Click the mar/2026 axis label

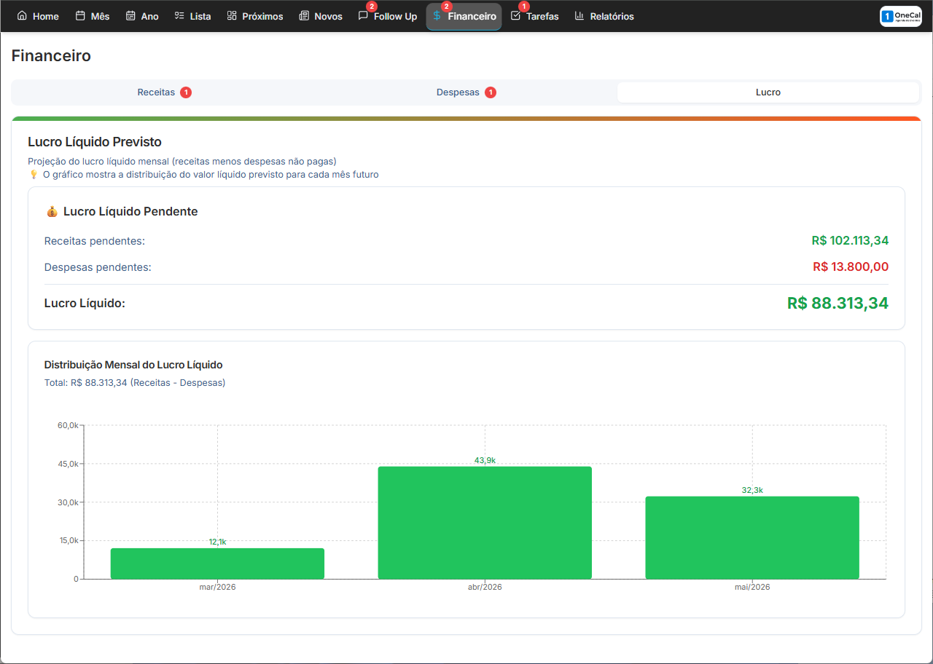(x=217, y=587)
